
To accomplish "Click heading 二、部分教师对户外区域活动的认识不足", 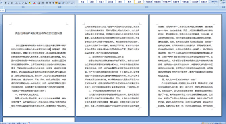I will click(106, 57).
